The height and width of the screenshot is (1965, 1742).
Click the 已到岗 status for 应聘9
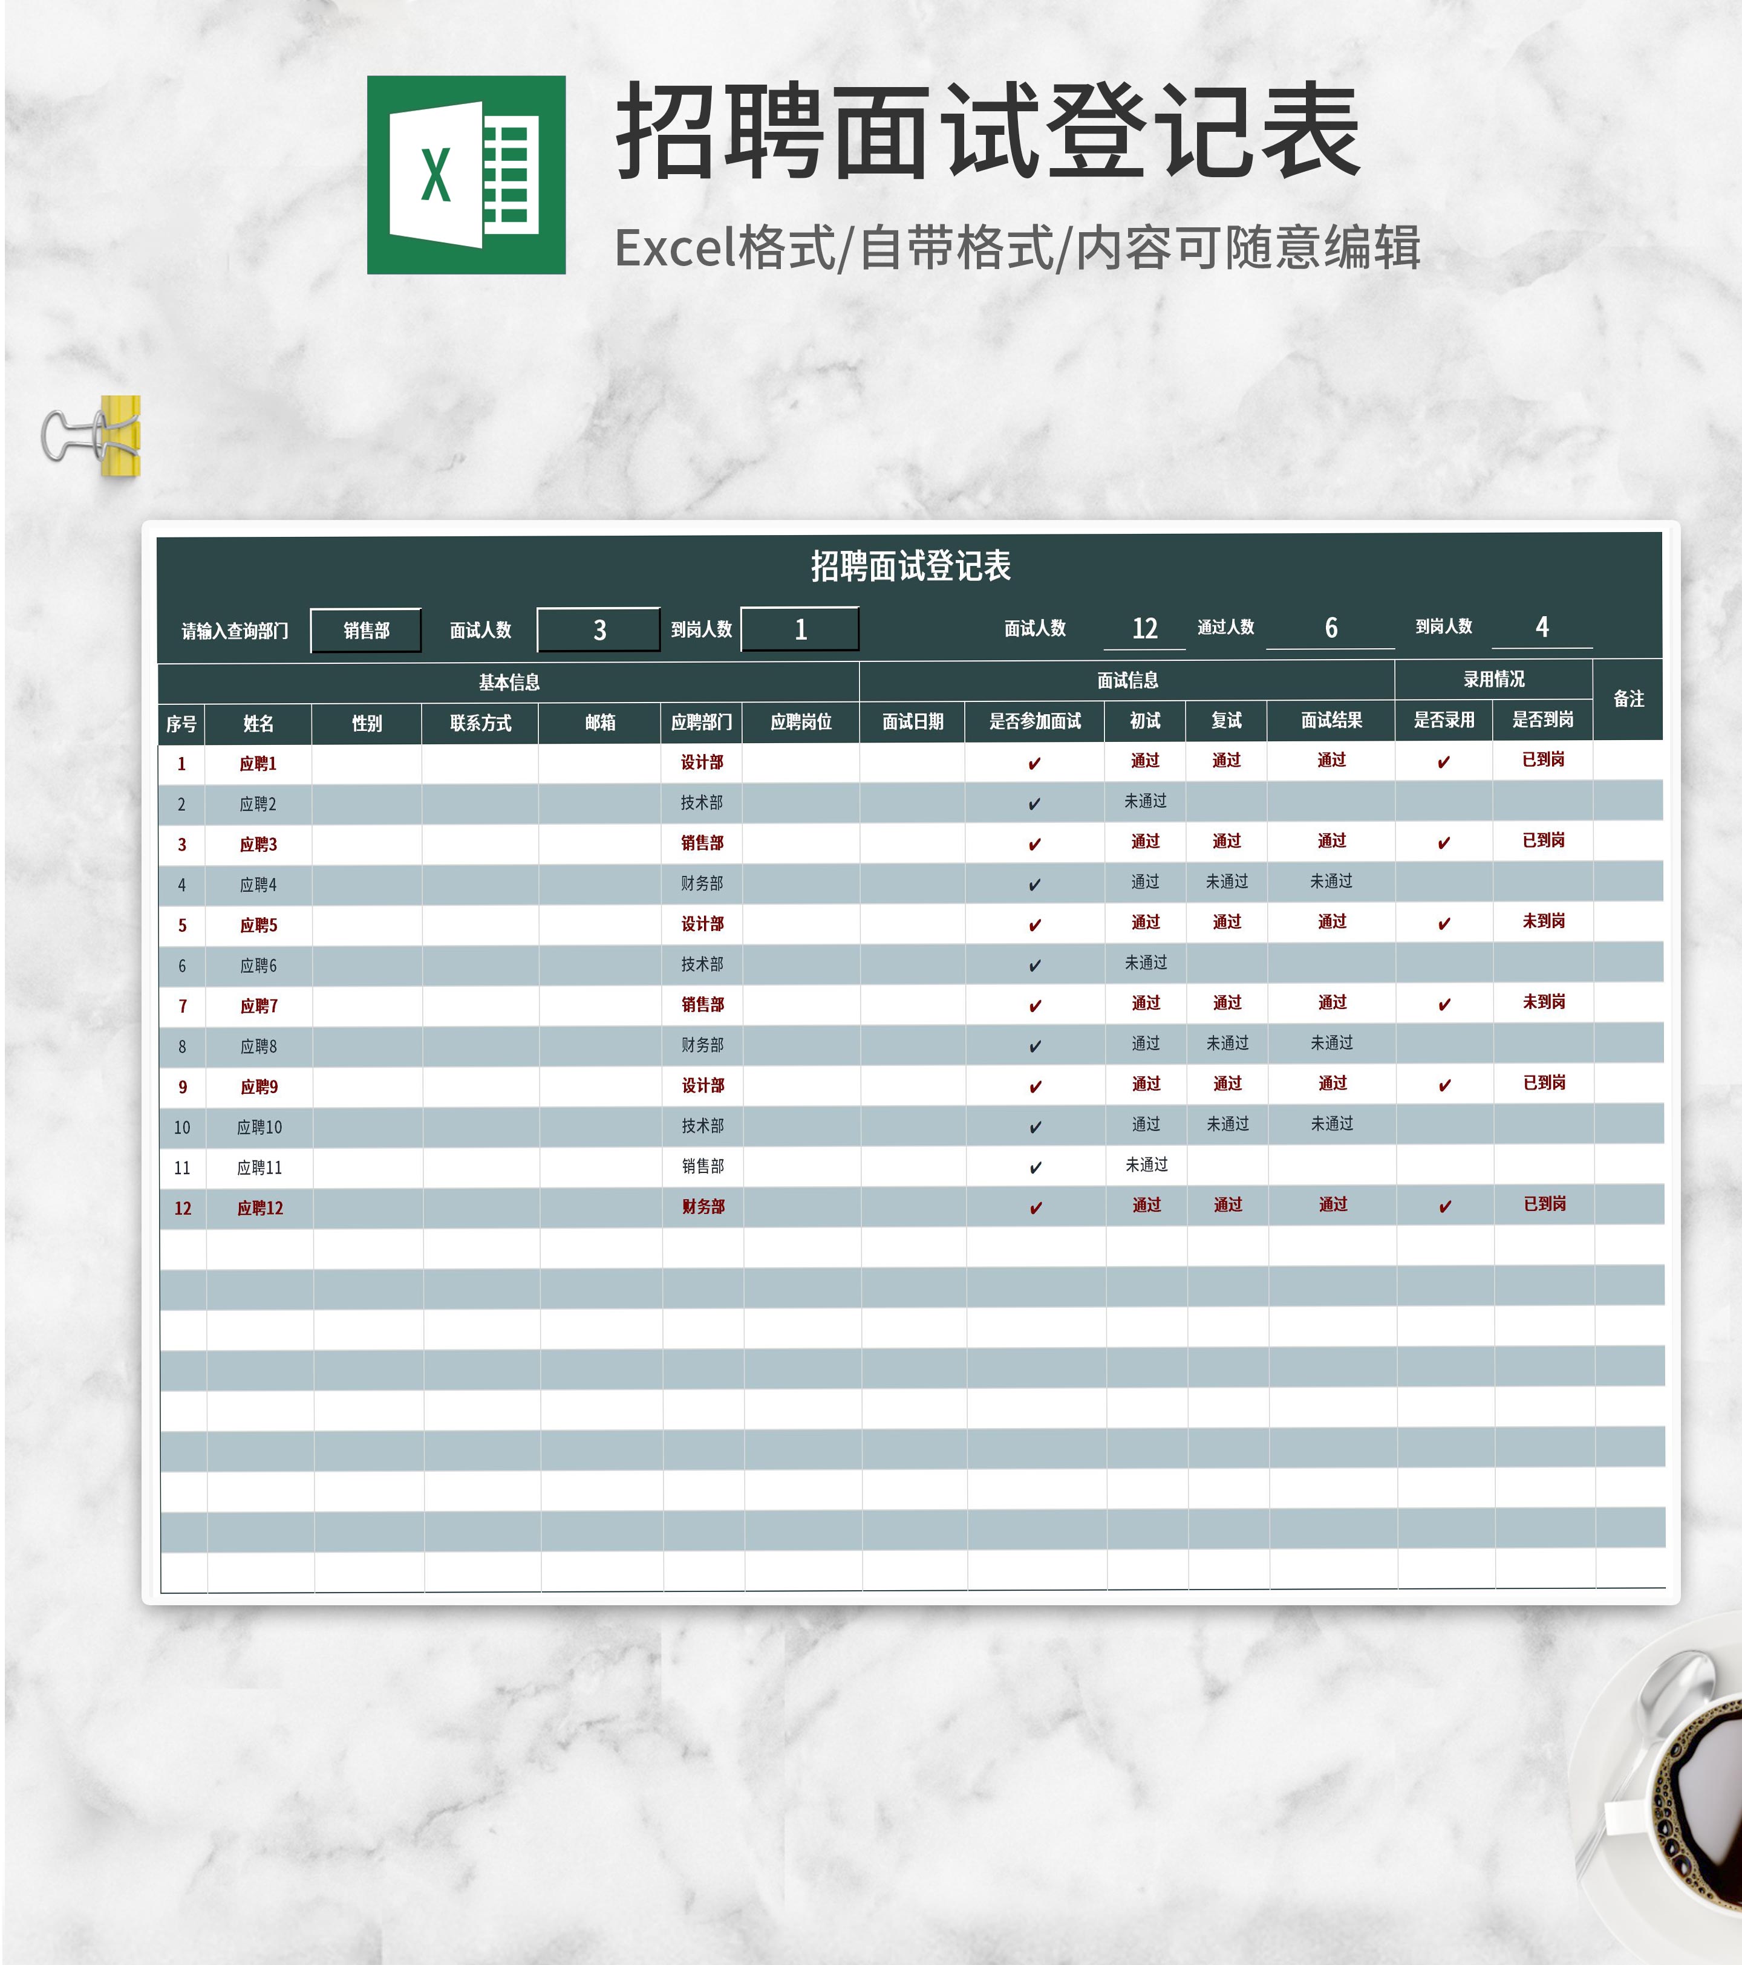[x=1544, y=1083]
